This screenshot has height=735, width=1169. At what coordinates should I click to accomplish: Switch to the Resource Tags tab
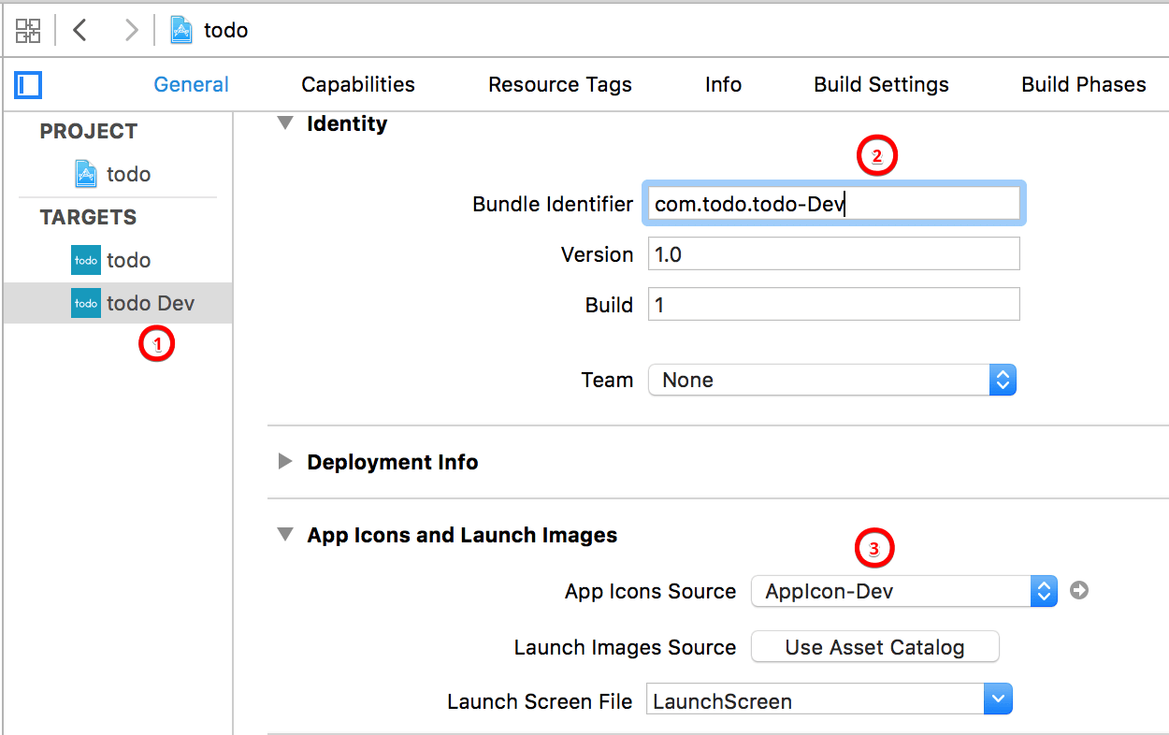(559, 84)
